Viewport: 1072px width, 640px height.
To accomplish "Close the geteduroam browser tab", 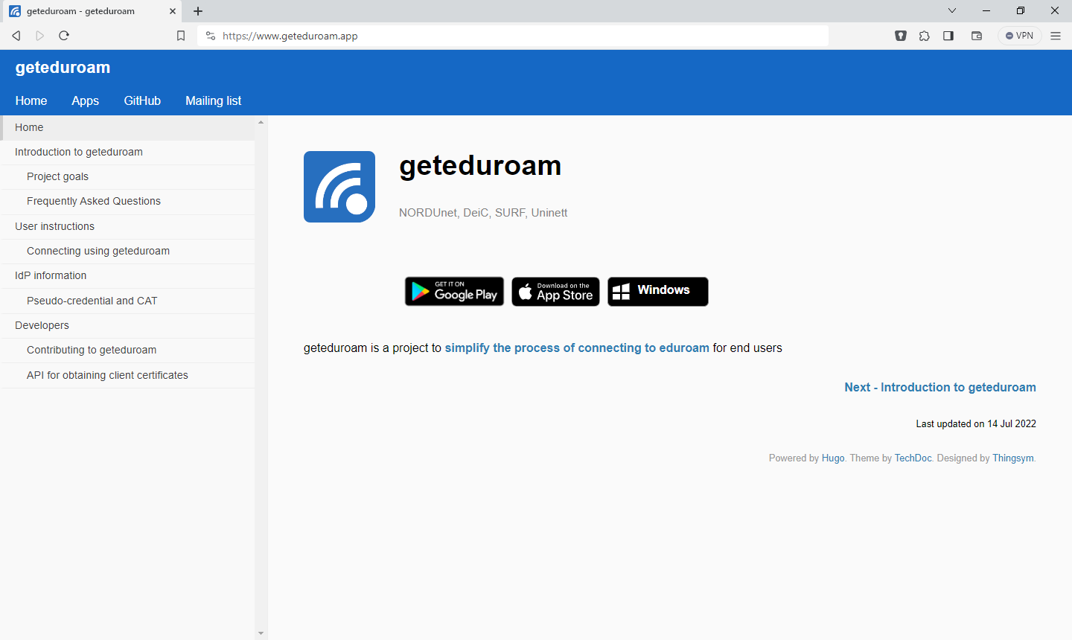I will [173, 11].
